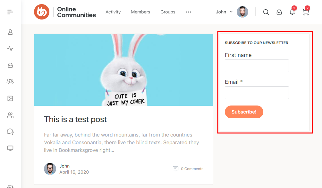
Task: Open the forums chat bubble icon
Action: tap(10, 132)
